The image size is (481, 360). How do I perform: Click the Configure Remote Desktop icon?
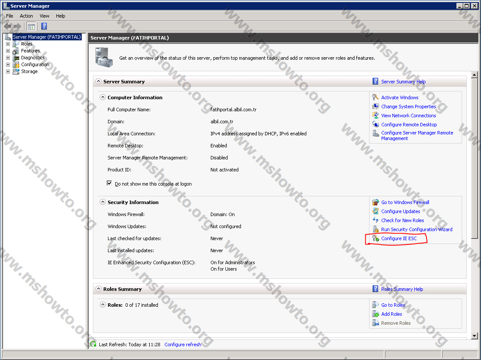tap(376, 125)
